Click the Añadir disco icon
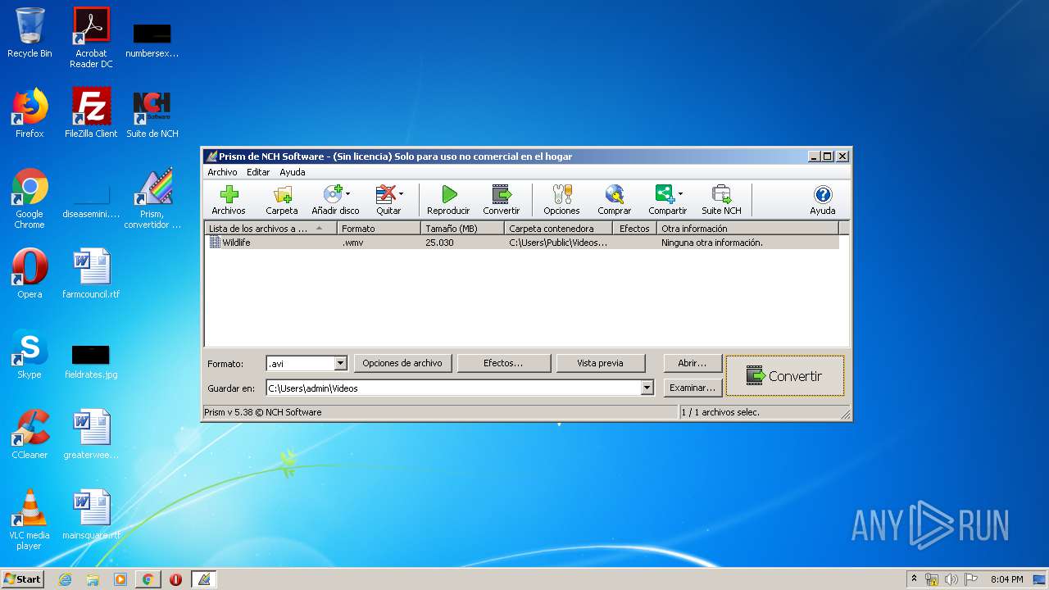The width and height of the screenshot is (1049, 590). click(333, 194)
